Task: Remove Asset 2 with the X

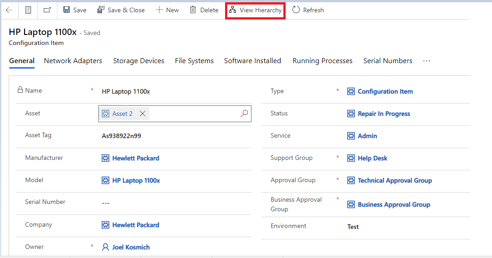Action: tap(143, 114)
